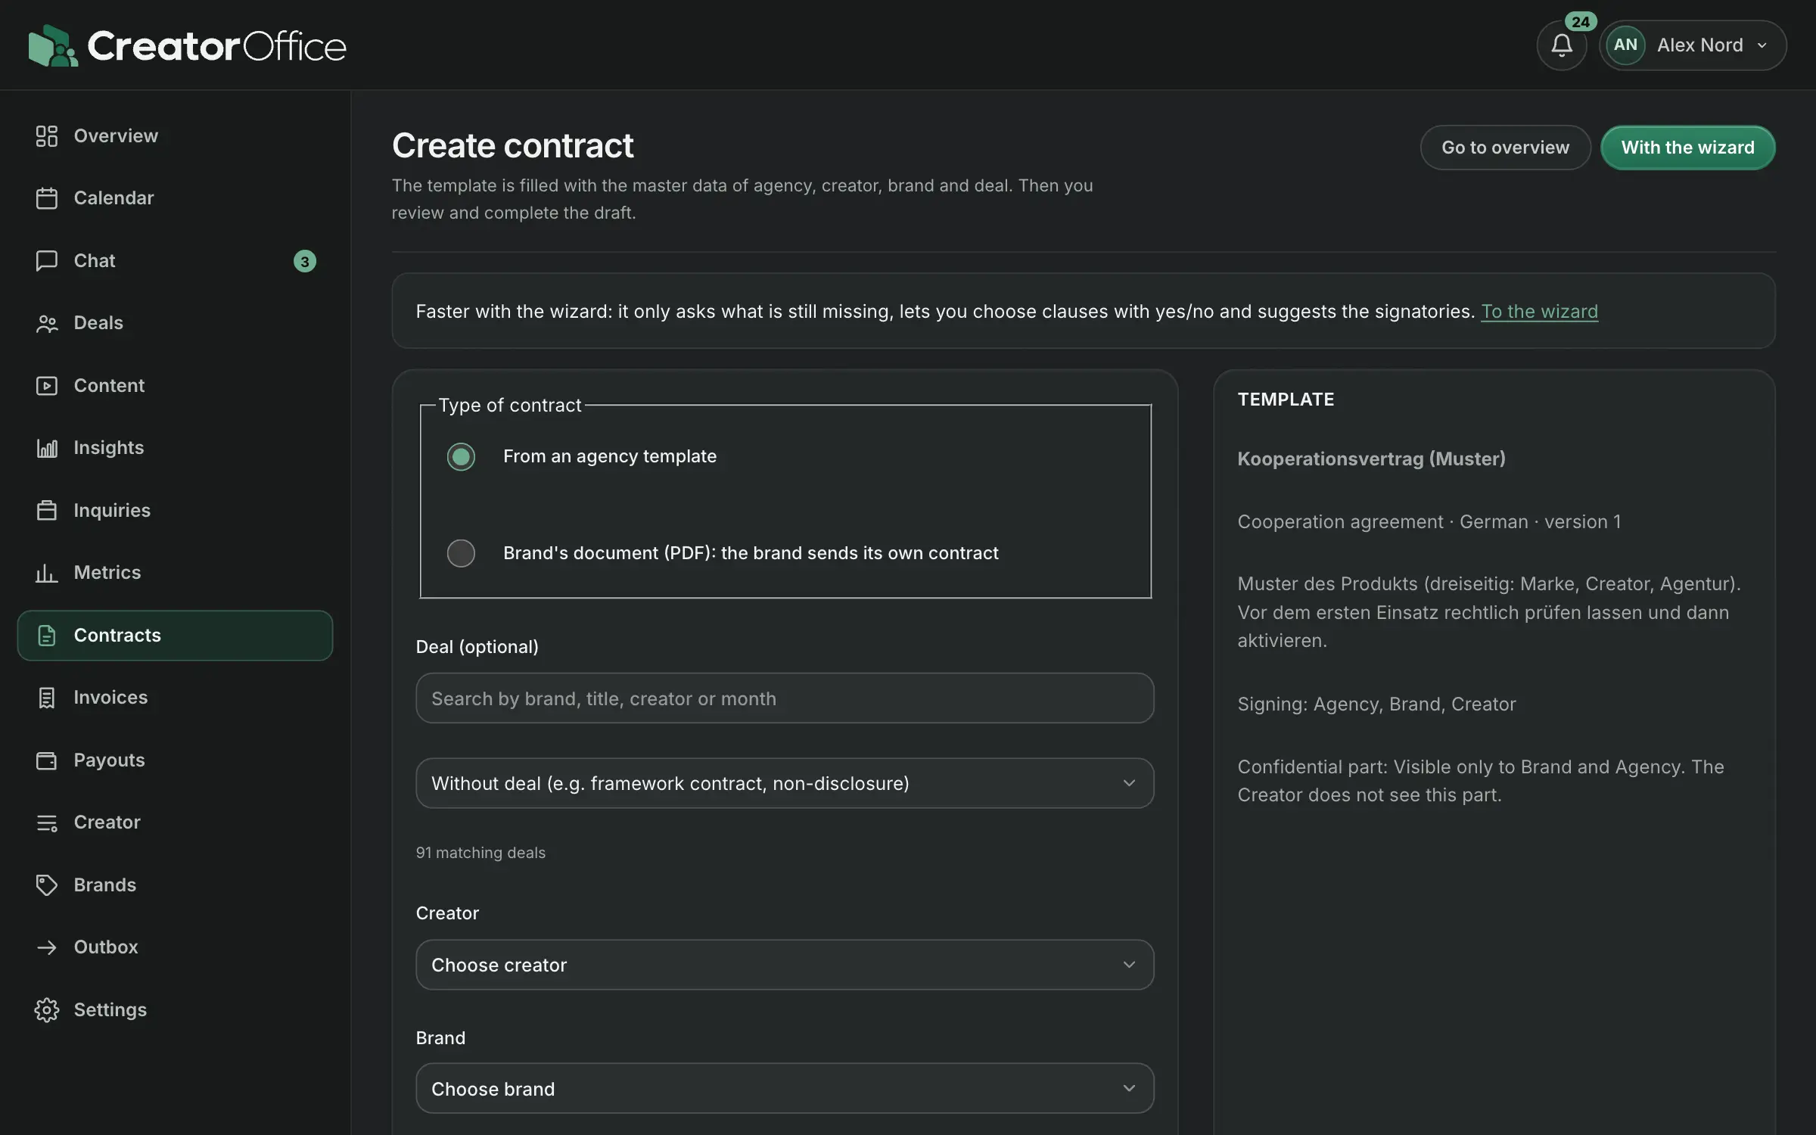Image resolution: width=1816 pixels, height=1135 pixels.
Task: Click the Alex Nord username
Action: 1699,45
